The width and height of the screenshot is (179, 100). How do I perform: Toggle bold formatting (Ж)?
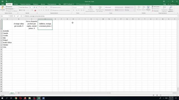click(x=20, y=10)
